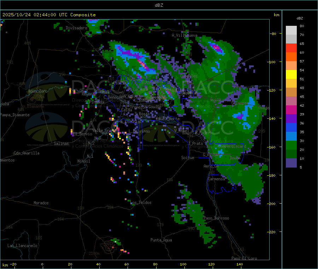Click the Divisadero map label
Screen dimensions: 318x269
[76, 28]
